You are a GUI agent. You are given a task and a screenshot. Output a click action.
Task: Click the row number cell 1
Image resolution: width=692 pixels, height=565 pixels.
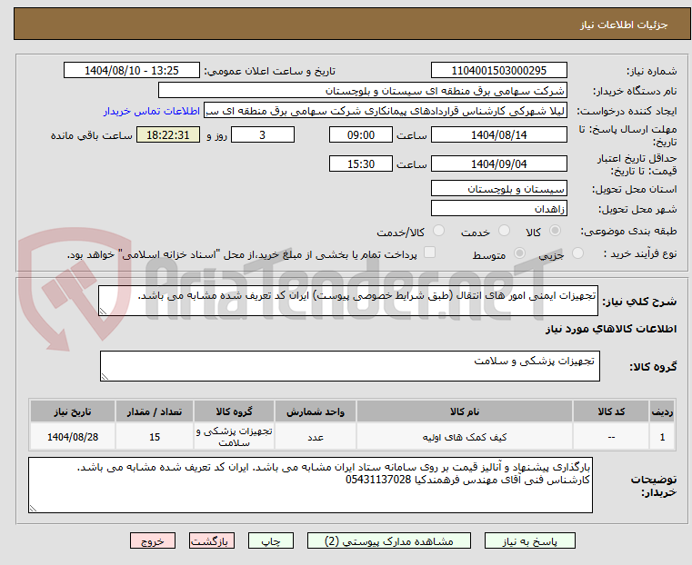tap(662, 437)
